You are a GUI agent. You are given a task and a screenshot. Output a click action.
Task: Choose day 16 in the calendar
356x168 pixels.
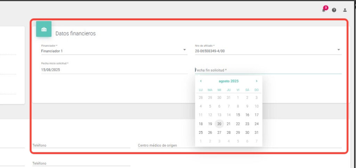(x=247, y=115)
